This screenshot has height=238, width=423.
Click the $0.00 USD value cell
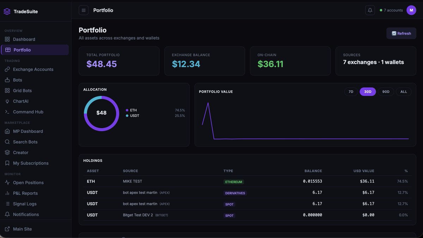click(368, 215)
